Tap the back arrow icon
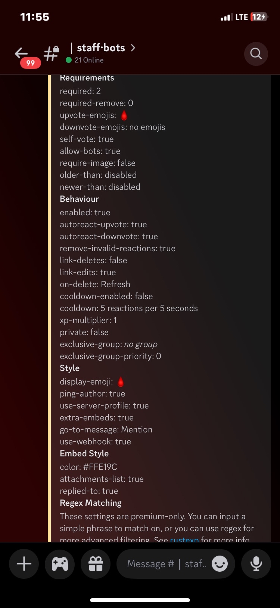 tap(21, 53)
